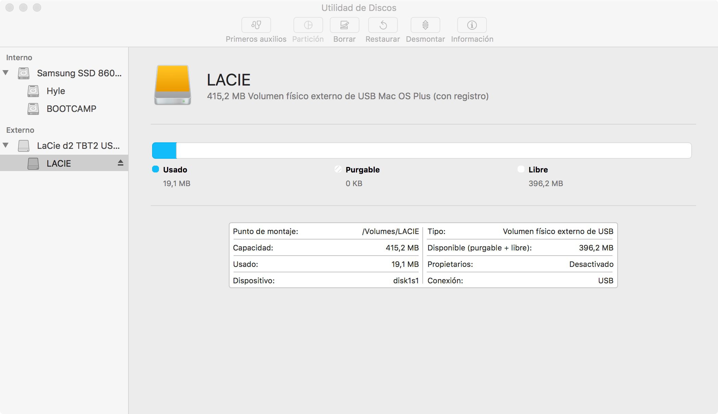Click the 19,1 MB value under Usado legend

(177, 183)
